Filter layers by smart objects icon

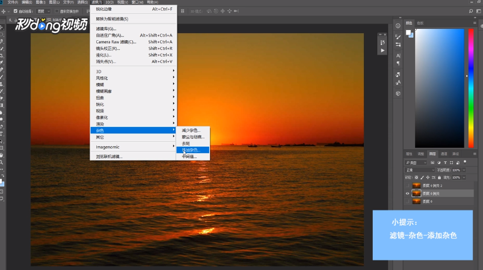[458, 162]
